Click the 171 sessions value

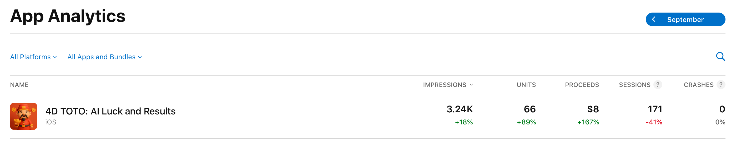click(x=654, y=109)
